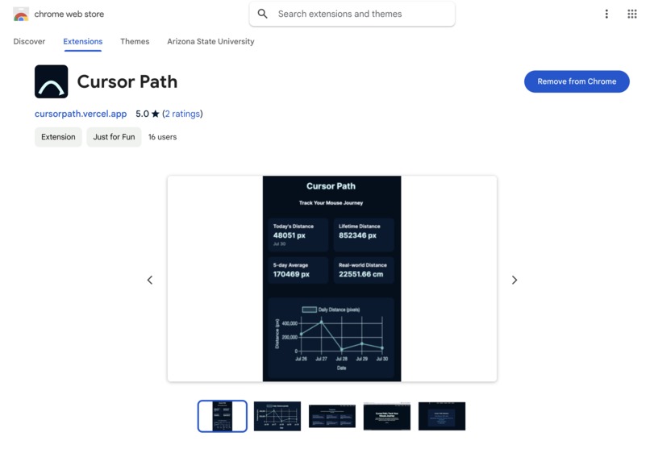Viewport: 650px width, 449px height.
Task: Click the 5.0 rating value
Action: 142,114
